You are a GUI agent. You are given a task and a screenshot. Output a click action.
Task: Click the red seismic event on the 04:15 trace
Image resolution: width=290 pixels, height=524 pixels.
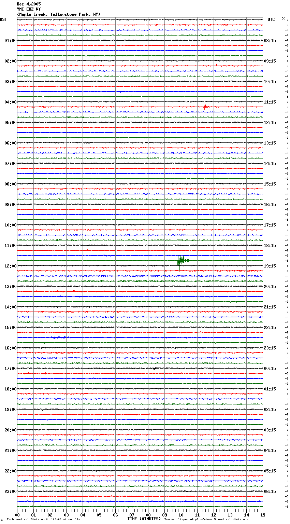pyautogui.click(x=205, y=107)
